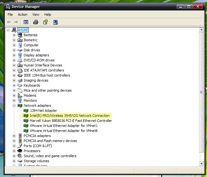Toggle the console tree pane icon
Viewport: 207px width, 177px height.
(x=26, y=22)
